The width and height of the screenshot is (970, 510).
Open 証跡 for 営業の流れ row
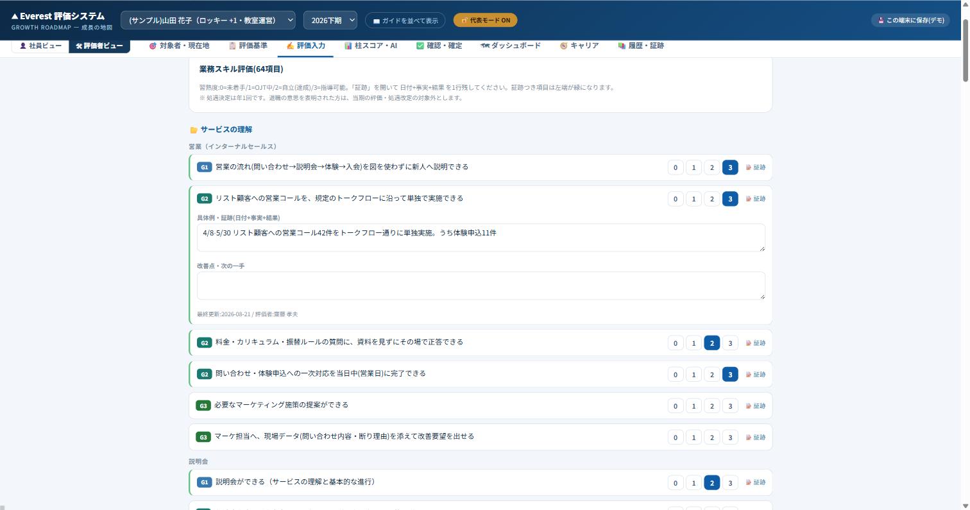click(x=756, y=167)
